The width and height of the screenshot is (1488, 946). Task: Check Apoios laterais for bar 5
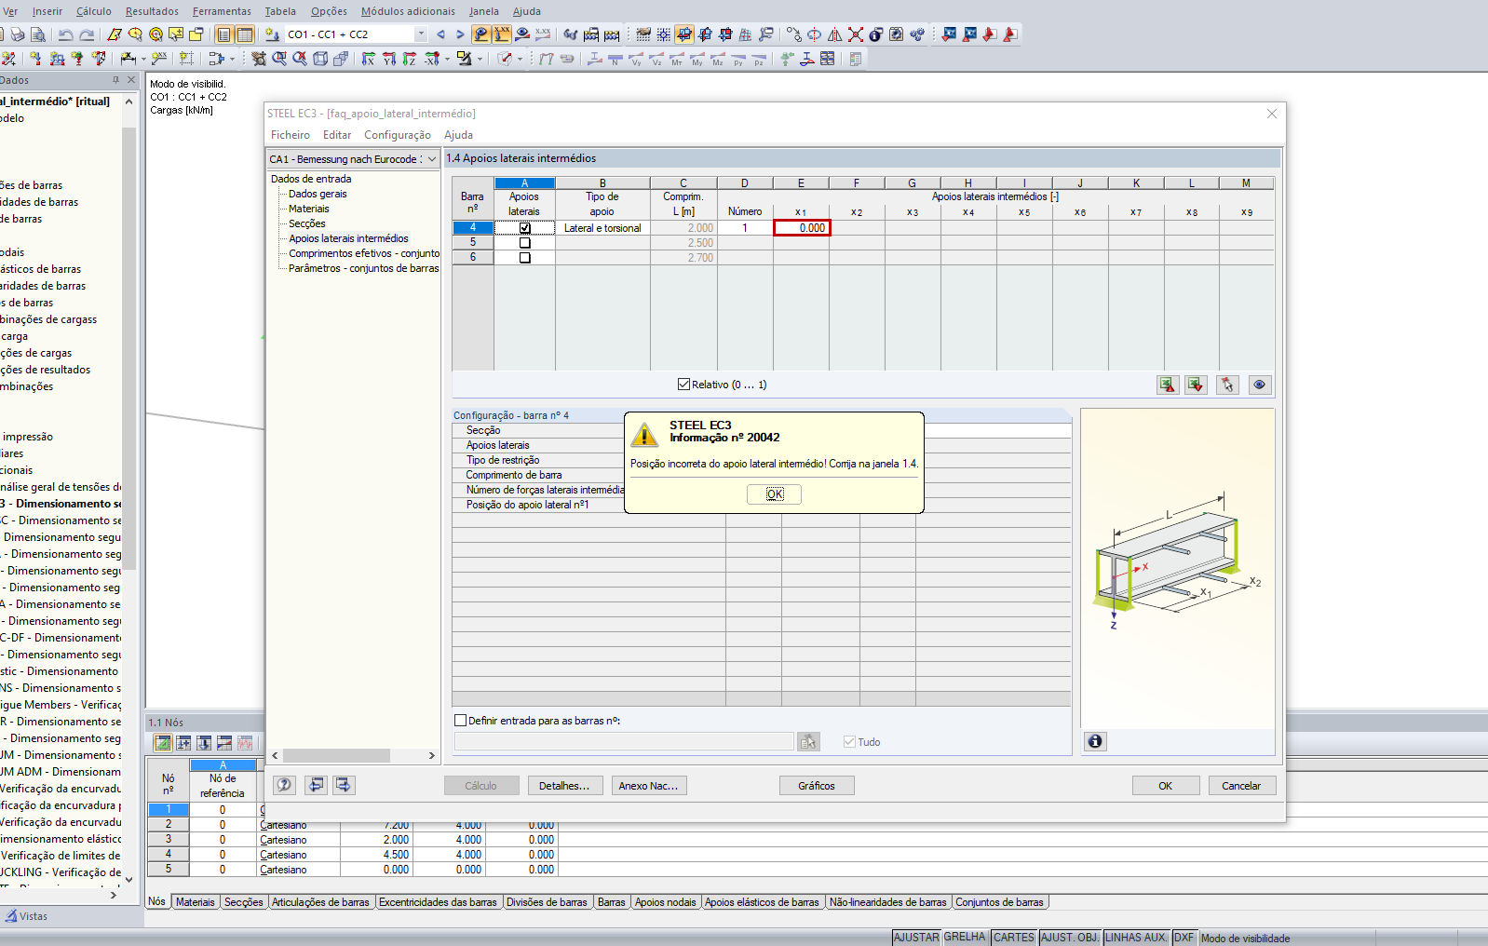[x=525, y=243]
